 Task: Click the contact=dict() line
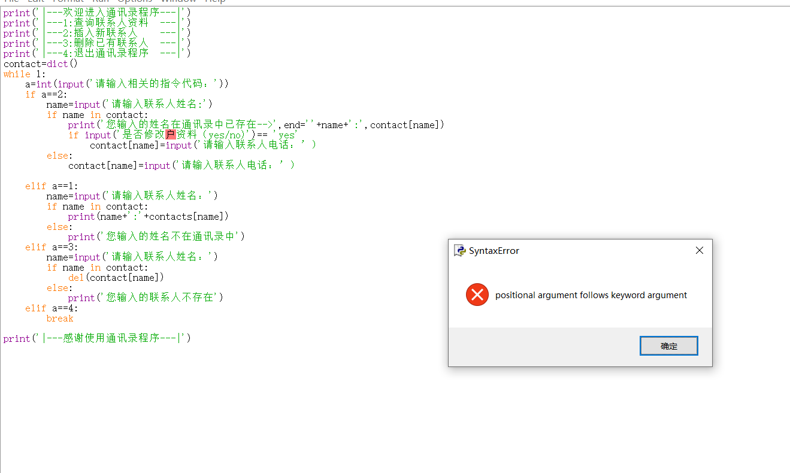(41, 63)
